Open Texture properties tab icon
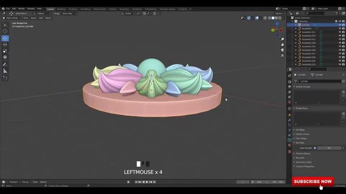The image size is (346, 194). click(x=290, y=151)
